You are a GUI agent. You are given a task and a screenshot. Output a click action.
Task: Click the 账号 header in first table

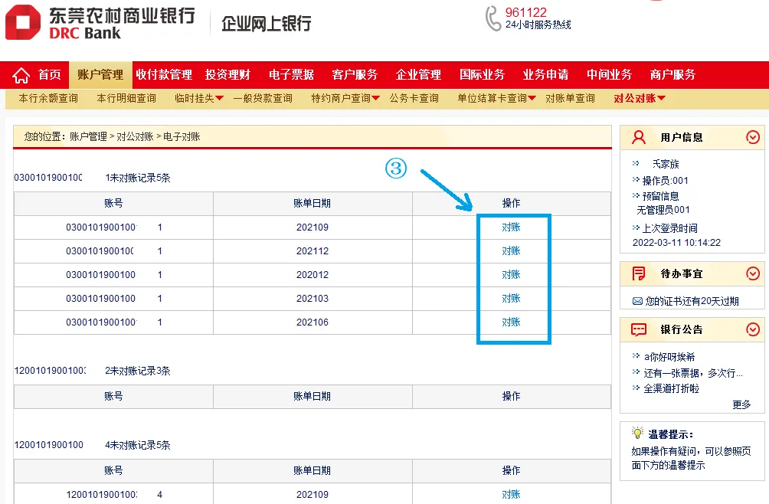[113, 204]
